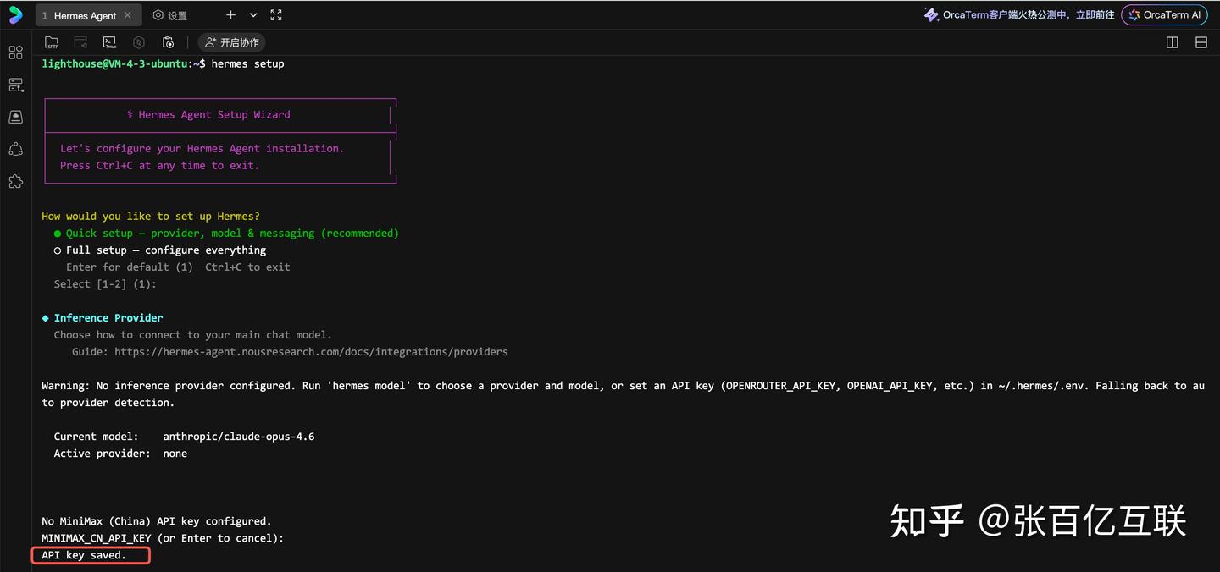Split terminal into horizontal rows
This screenshot has height=572, width=1220.
1201,42
